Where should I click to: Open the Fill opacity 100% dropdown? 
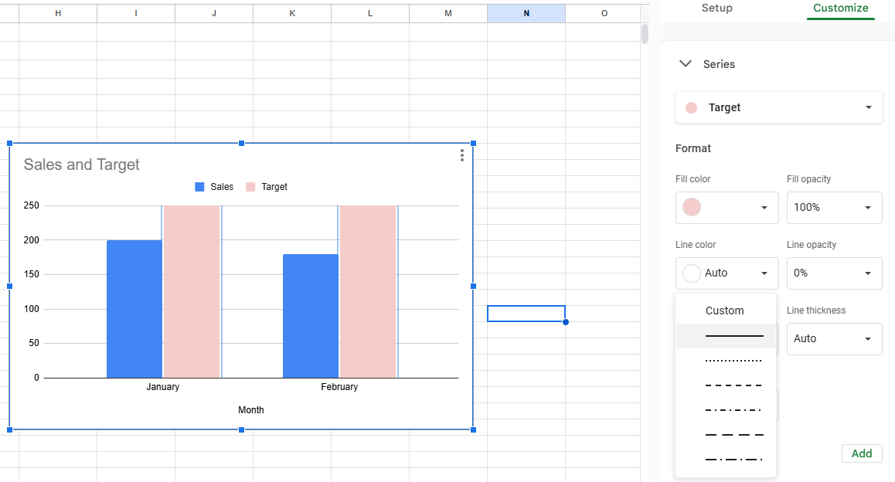click(x=834, y=207)
